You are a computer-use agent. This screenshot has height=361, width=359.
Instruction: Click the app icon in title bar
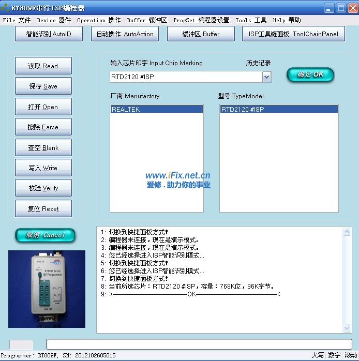coord(5,8)
